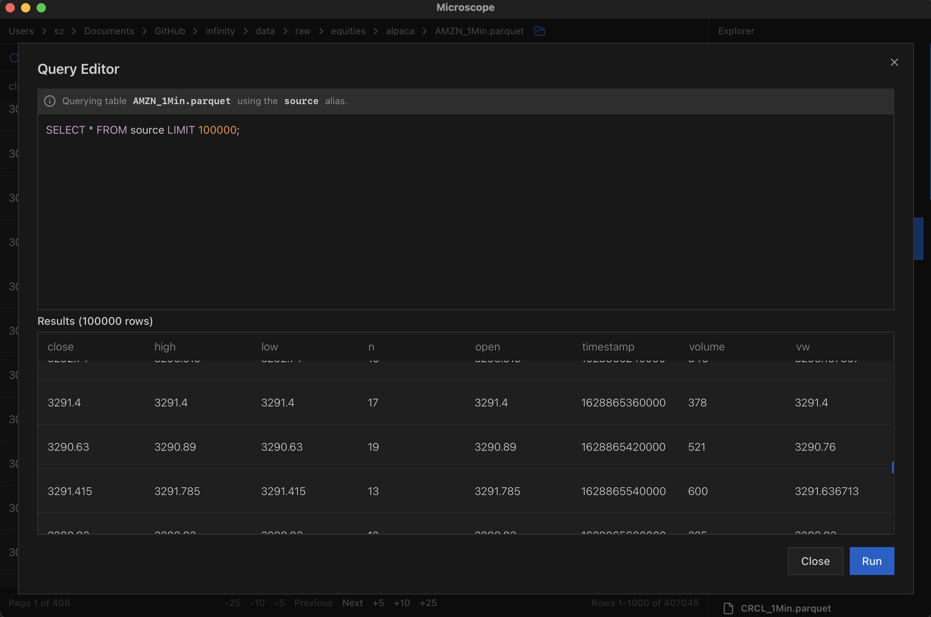
Task: Select timestamp cell 1628865360000
Action: pos(623,403)
